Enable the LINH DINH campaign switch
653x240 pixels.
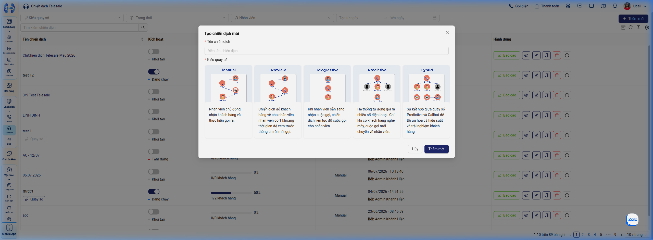point(154,111)
